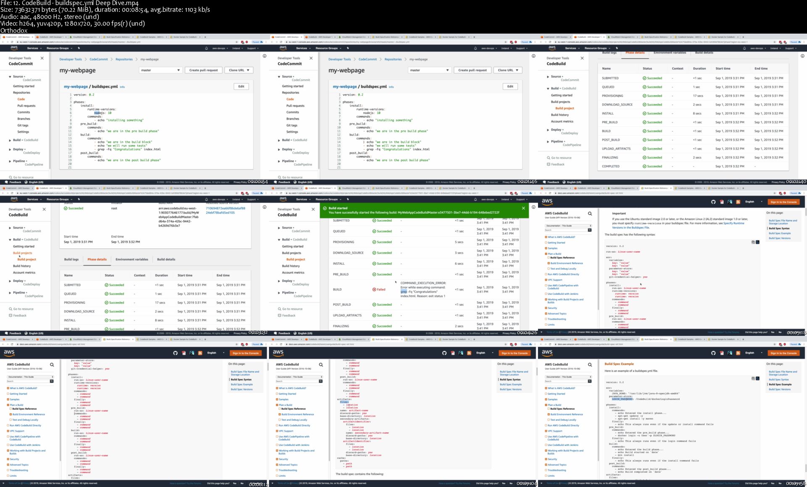The width and height of the screenshot is (807, 487).
Task: Click the AWS logo in the 00:00:54 frame
Action: point(14,48)
